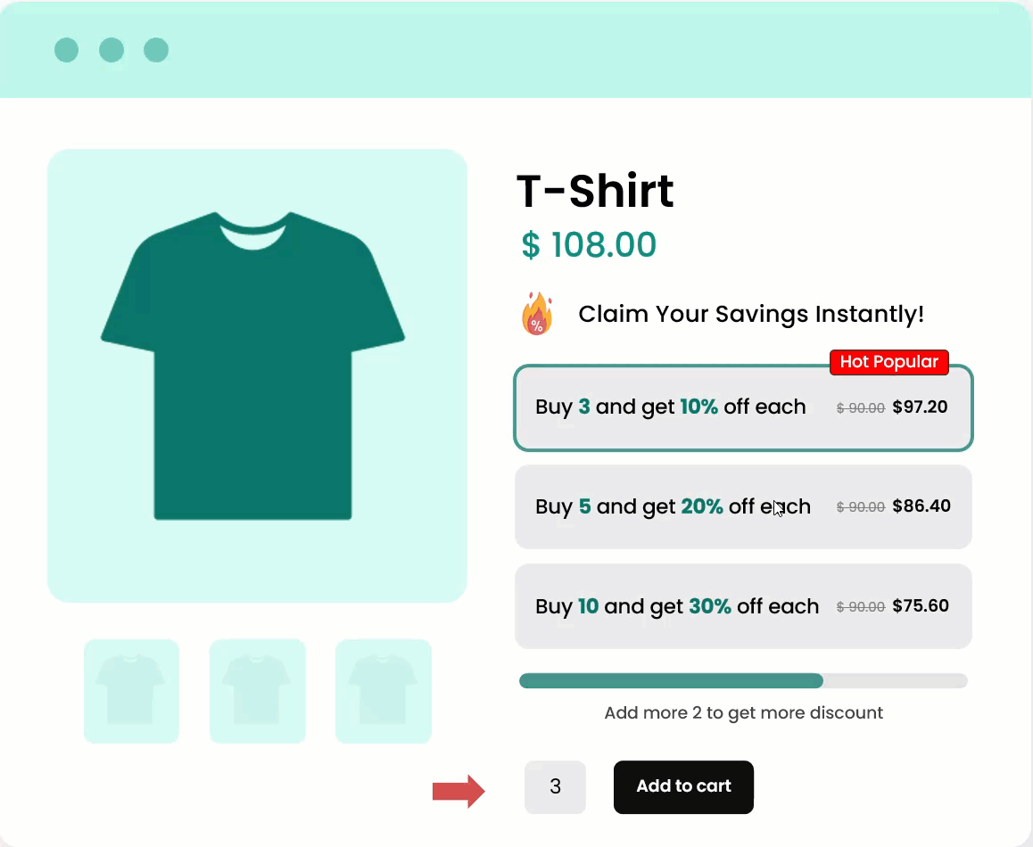Select the Buy 10 get 30% off offer
The height and width of the screenshot is (847, 1033).
click(x=743, y=606)
